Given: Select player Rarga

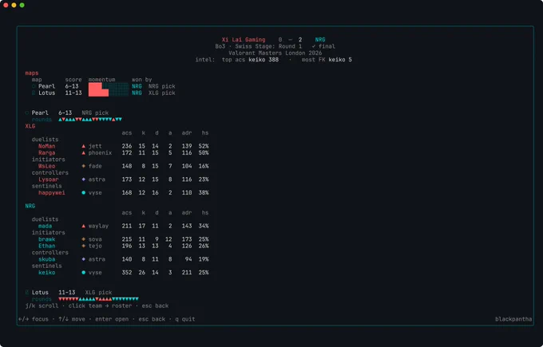Looking at the screenshot, I should coord(47,152).
